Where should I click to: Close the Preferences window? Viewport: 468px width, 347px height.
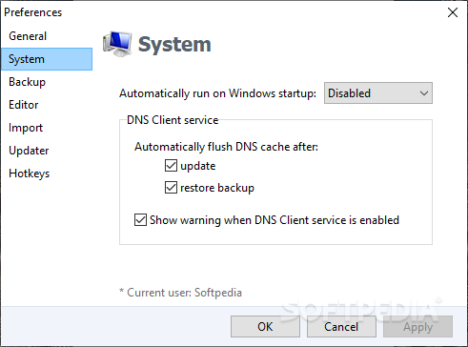453,12
